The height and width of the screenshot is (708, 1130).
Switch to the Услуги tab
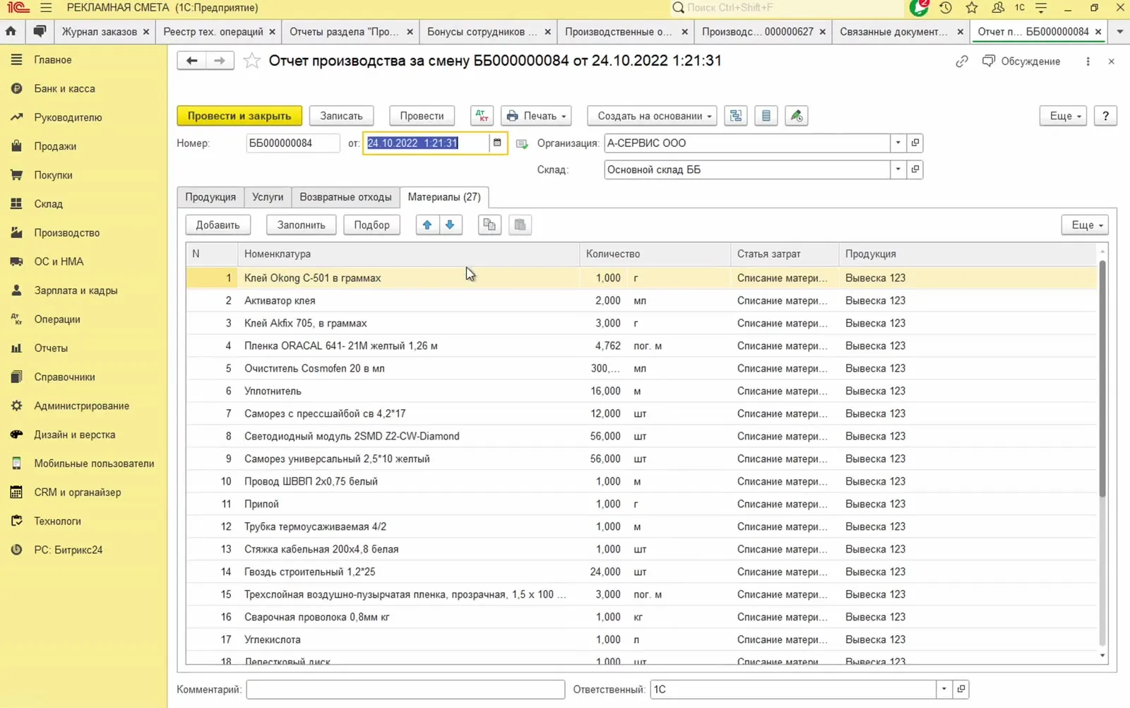pyautogui.click(x=268, y=197)
